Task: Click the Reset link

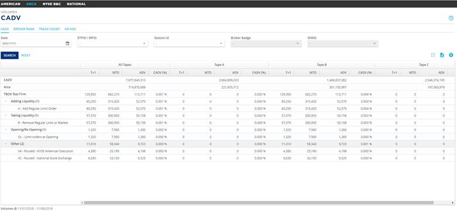Action: pos(26,55)
